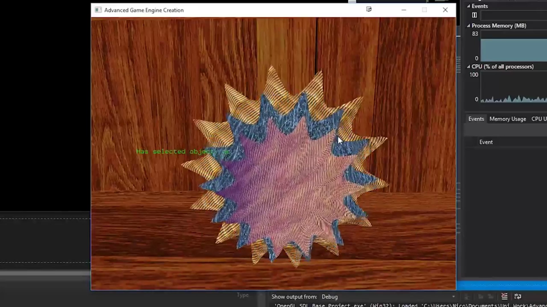Open the in-app debug toolbar icon in title bar
This screenshot has width=547, height=307.
pos(369,9)
